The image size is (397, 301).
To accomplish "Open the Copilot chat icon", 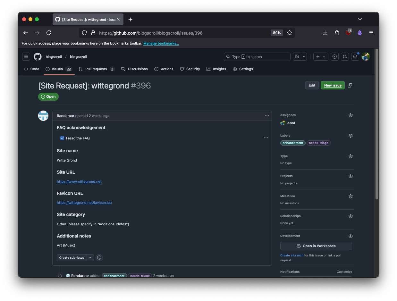I will pos(297,57).
